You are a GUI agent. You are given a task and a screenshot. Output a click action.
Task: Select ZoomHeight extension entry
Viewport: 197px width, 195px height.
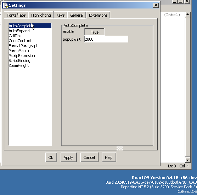[x=19, y=65]
